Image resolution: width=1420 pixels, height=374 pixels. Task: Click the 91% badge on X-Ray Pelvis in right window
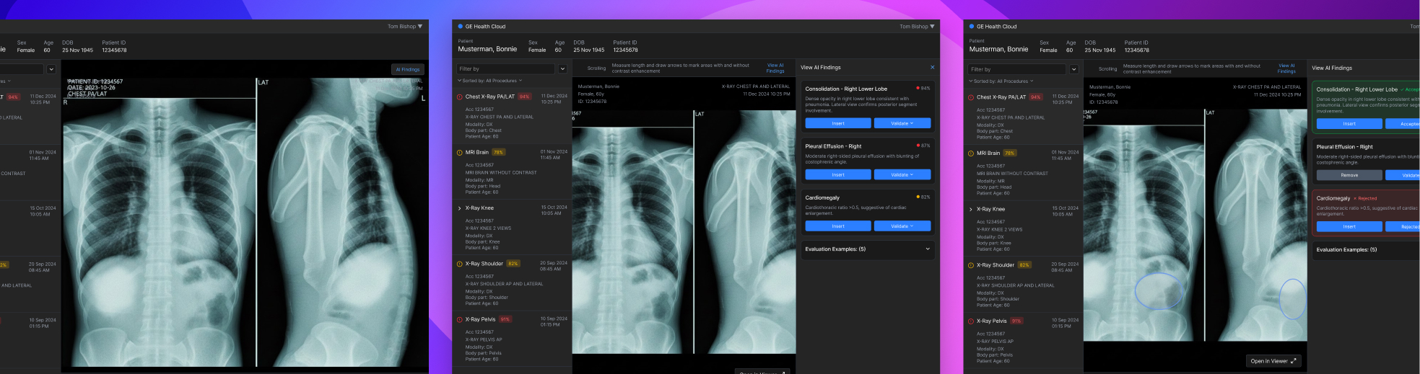(1016, 321)
